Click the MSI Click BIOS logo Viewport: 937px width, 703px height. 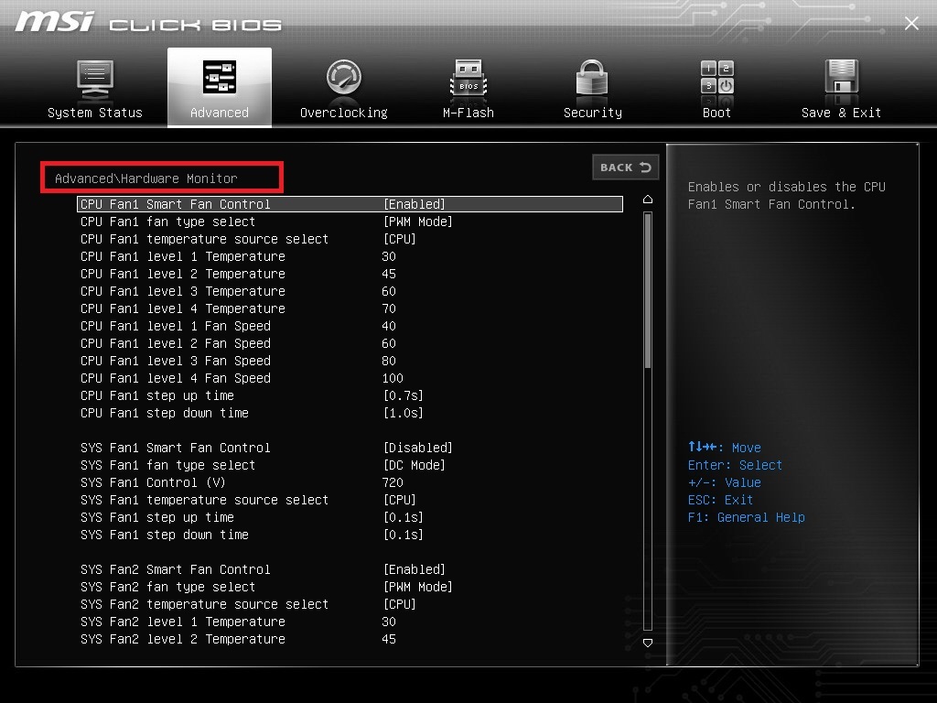click(146, 23)
